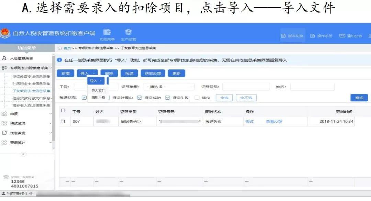
Task: Click the 全不选 button
Action: (246, 98)
